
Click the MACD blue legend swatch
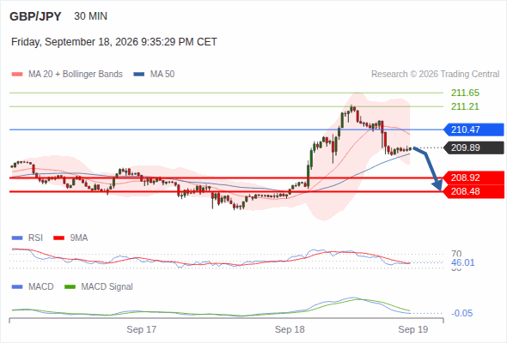tap(17, 287)
